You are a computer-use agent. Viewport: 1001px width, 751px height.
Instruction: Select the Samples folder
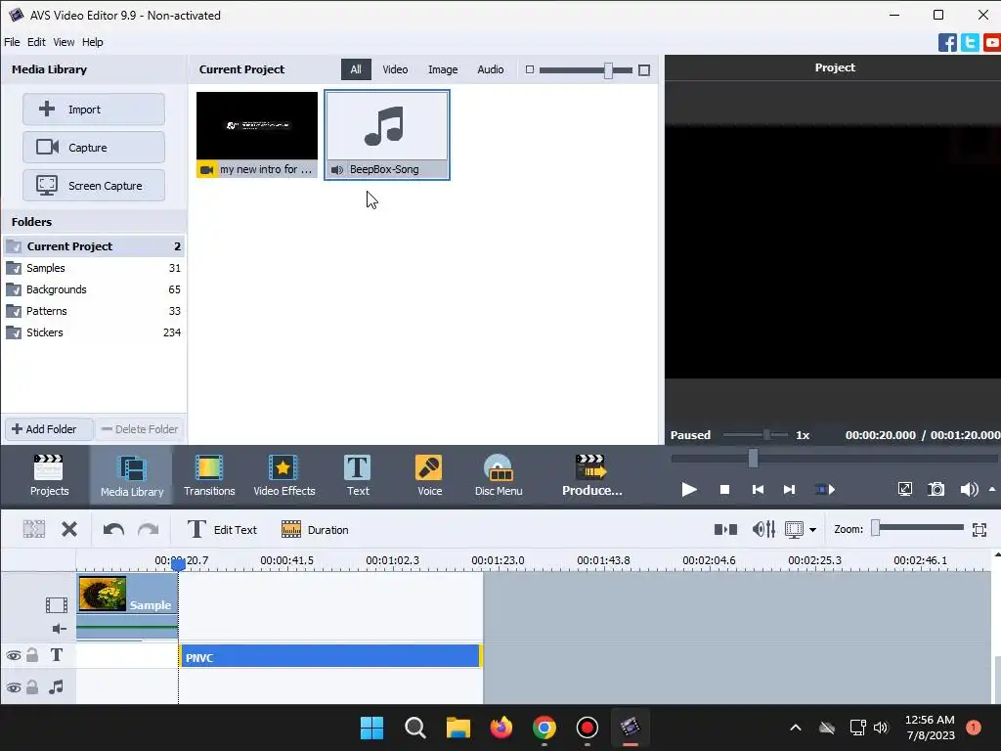pyautogui.click(x=94, y=268)
